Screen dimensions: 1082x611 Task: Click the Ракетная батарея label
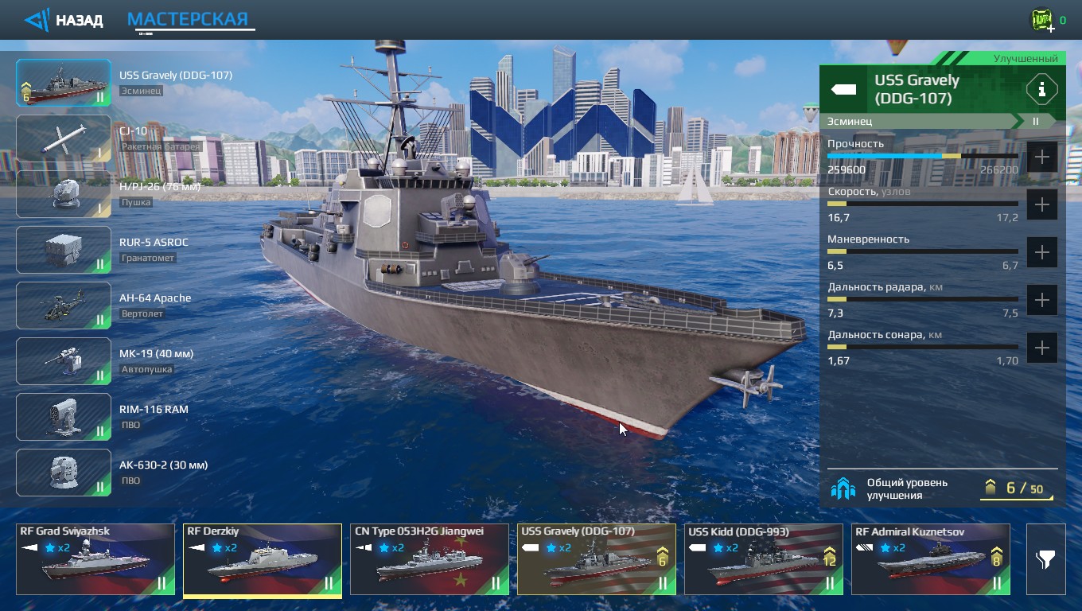161,146
